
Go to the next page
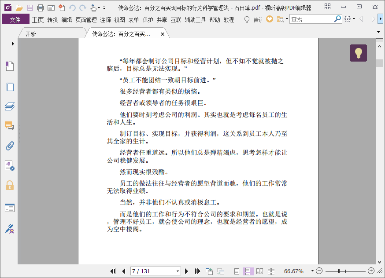tap(186, 271)
